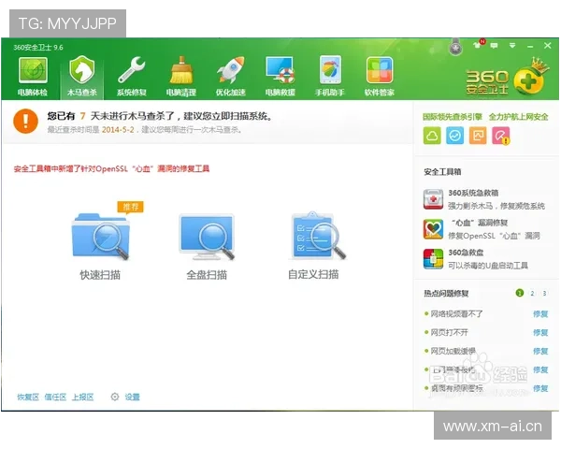Click 修复OpenSSL “心血” 漏洞 description
Image resolution: width=561 pixels, height=449 pixels.
(x=494, y=236)
